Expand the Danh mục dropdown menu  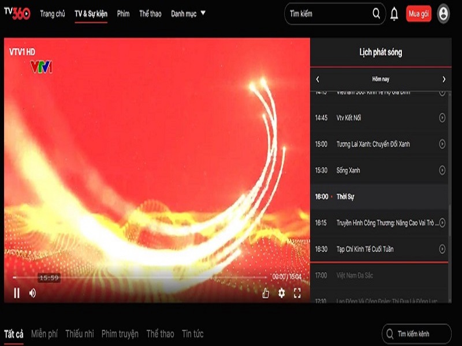tap(188, 14)
